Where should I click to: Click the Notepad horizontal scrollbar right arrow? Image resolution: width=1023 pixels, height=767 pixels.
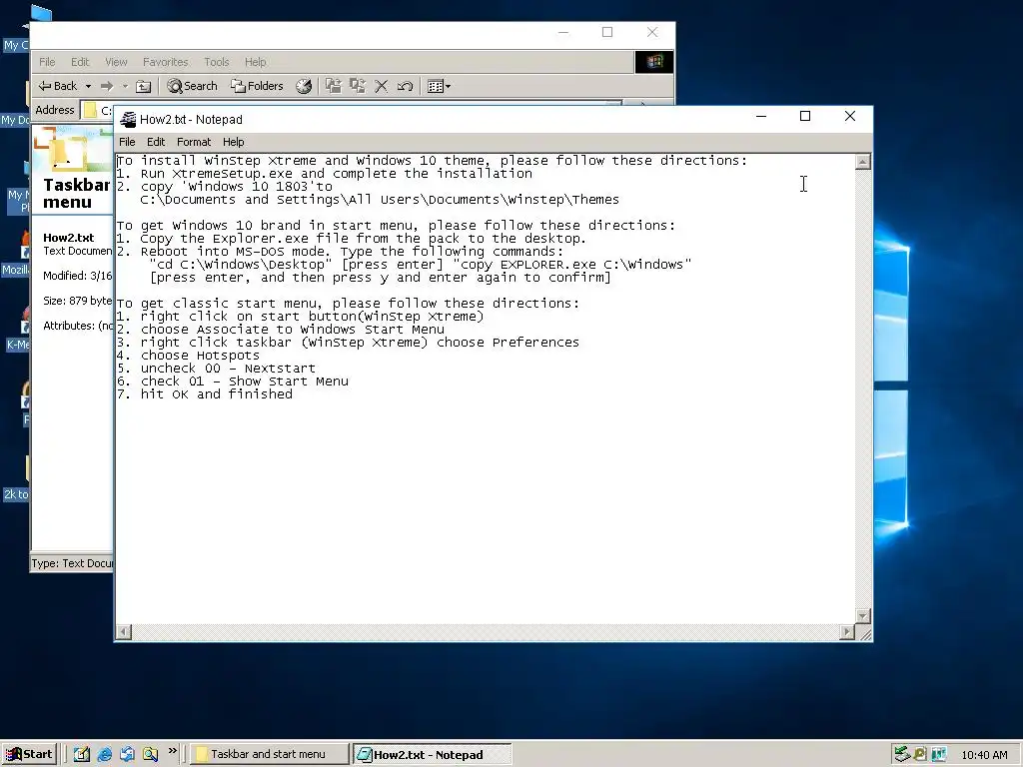[x=847, y=632]
